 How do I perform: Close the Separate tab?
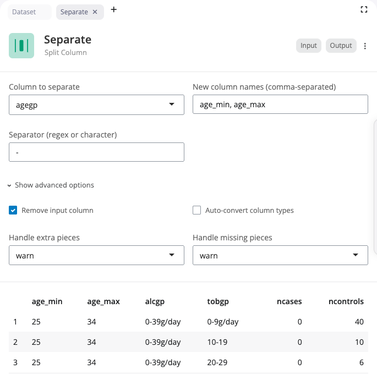tap(95, 12)
